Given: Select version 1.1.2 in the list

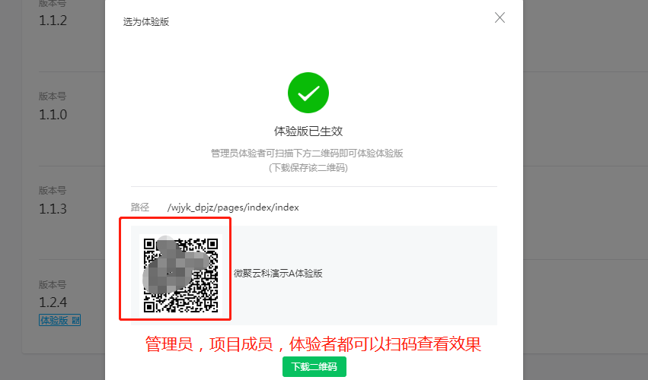Looking at the screenshot, I should pyautogui.click(x=53, y=21).
